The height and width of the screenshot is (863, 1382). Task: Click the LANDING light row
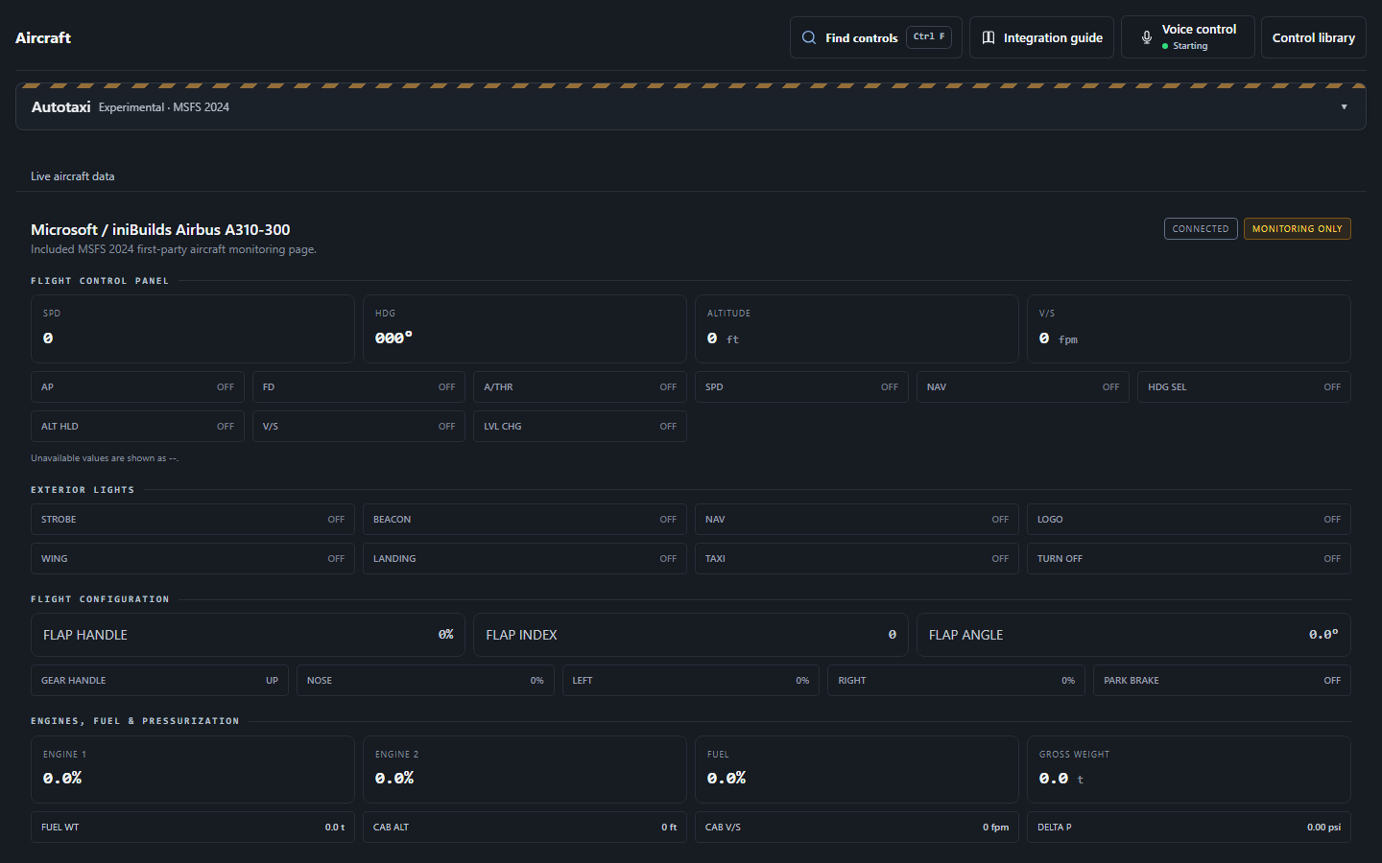[525, 559]
